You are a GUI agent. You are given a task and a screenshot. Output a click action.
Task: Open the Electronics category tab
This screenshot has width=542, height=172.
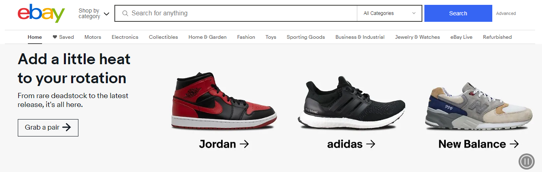pos(125,37)
